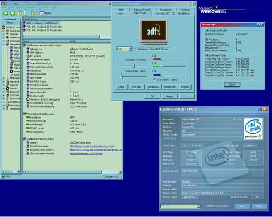
Task: Select the Alaplap tree icon
Action: click(x=7, y=34)
